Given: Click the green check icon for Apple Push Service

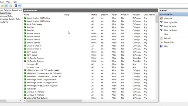Looking at the screenshot, I should pos(25,24).
